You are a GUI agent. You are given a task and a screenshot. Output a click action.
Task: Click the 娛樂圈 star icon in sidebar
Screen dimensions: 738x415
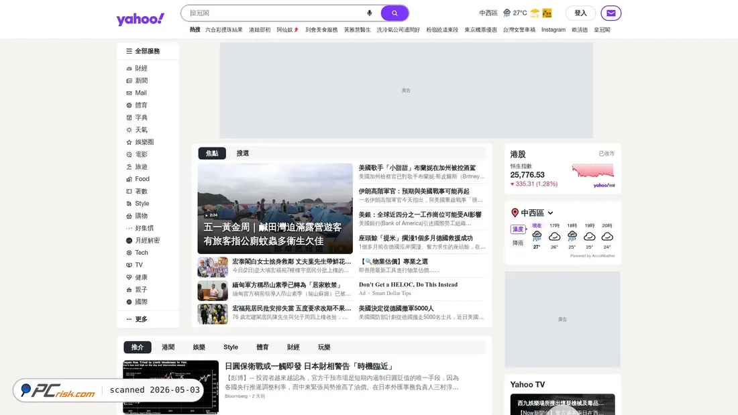coord(129,142)
